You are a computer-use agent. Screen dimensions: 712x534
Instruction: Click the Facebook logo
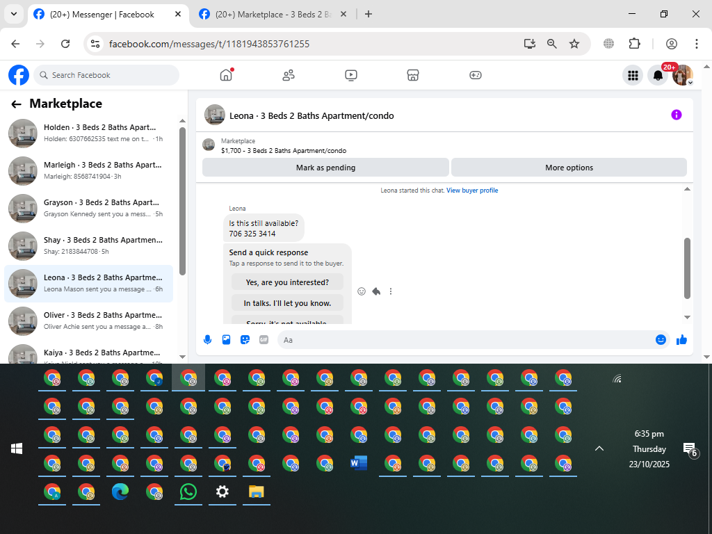[x=19, y=75]
